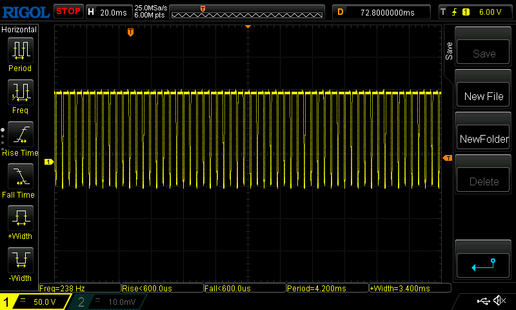Click the red STOP status indicator
This screenshot has height=310, width=516.
(x=68, y=11)
